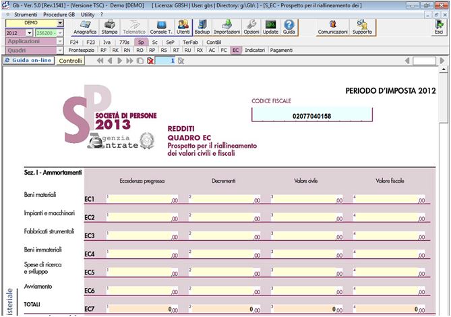Click the Esci exit icon
Screen dimensions: 451x317
click(439, 28)
